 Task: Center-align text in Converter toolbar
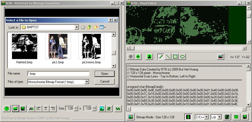46,109
